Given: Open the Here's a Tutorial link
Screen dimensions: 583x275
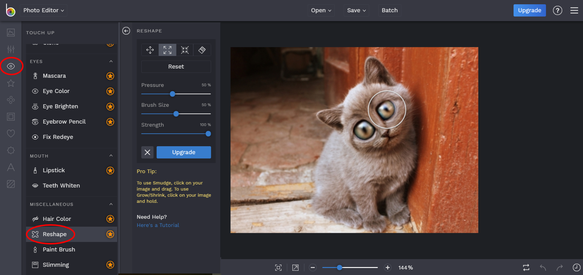Looking at the screenshot, I should pyautogui.click(x=158, y=225).
